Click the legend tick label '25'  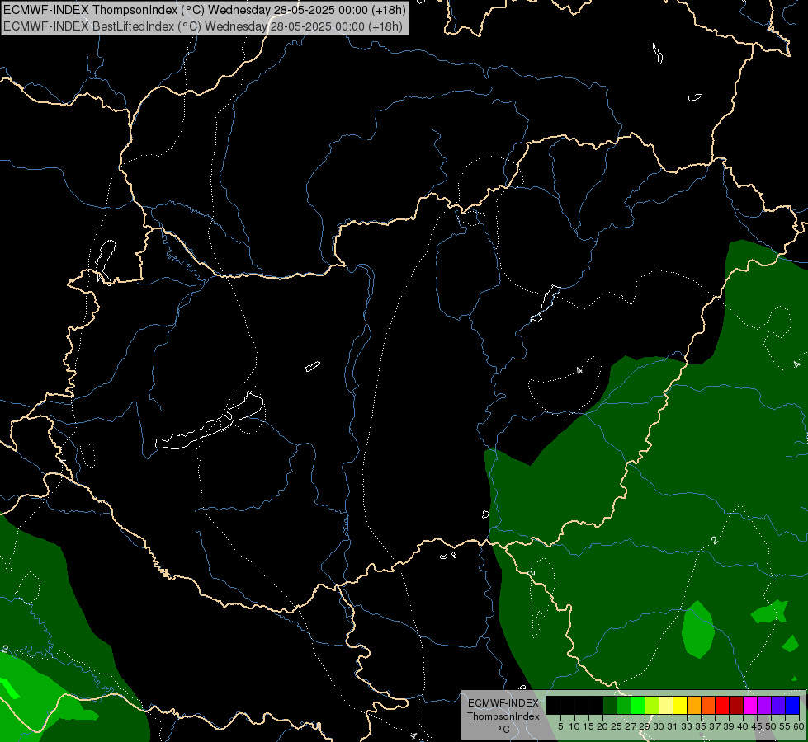617,726
